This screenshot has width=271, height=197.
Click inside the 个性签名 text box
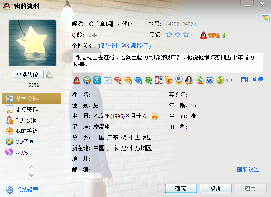[168, 62]
